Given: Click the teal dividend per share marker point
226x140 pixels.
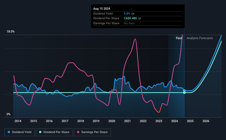Looking at the screenshot, I should (x=184, y=93).
